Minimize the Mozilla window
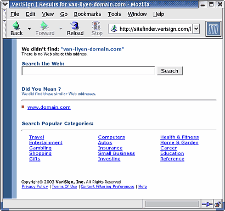This screenshot has height=211, width=225. click(203, 4)
